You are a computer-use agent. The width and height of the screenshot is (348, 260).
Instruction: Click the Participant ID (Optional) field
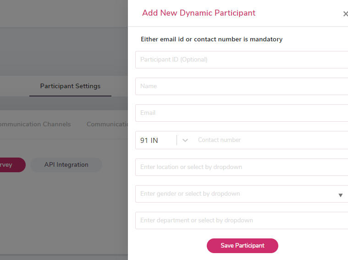coord(242,60)
